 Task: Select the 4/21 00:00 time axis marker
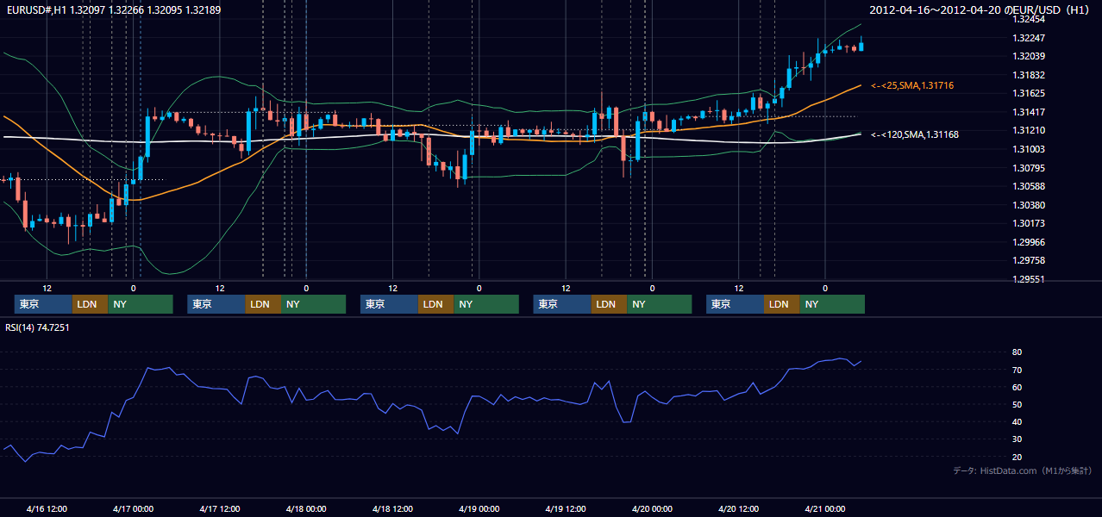click(824, 508)
